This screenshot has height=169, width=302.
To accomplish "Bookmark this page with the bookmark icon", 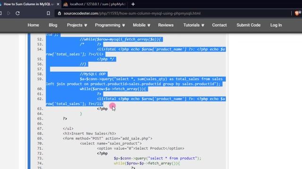I will [x=48, y=13].
